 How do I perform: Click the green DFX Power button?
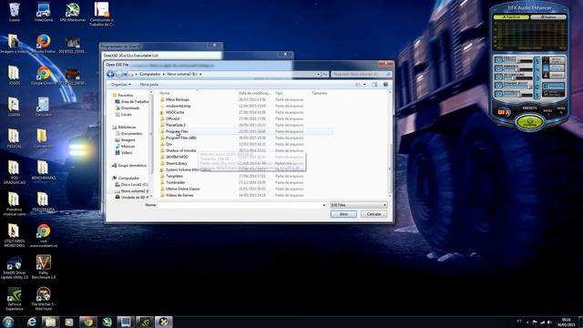point(529,122)
